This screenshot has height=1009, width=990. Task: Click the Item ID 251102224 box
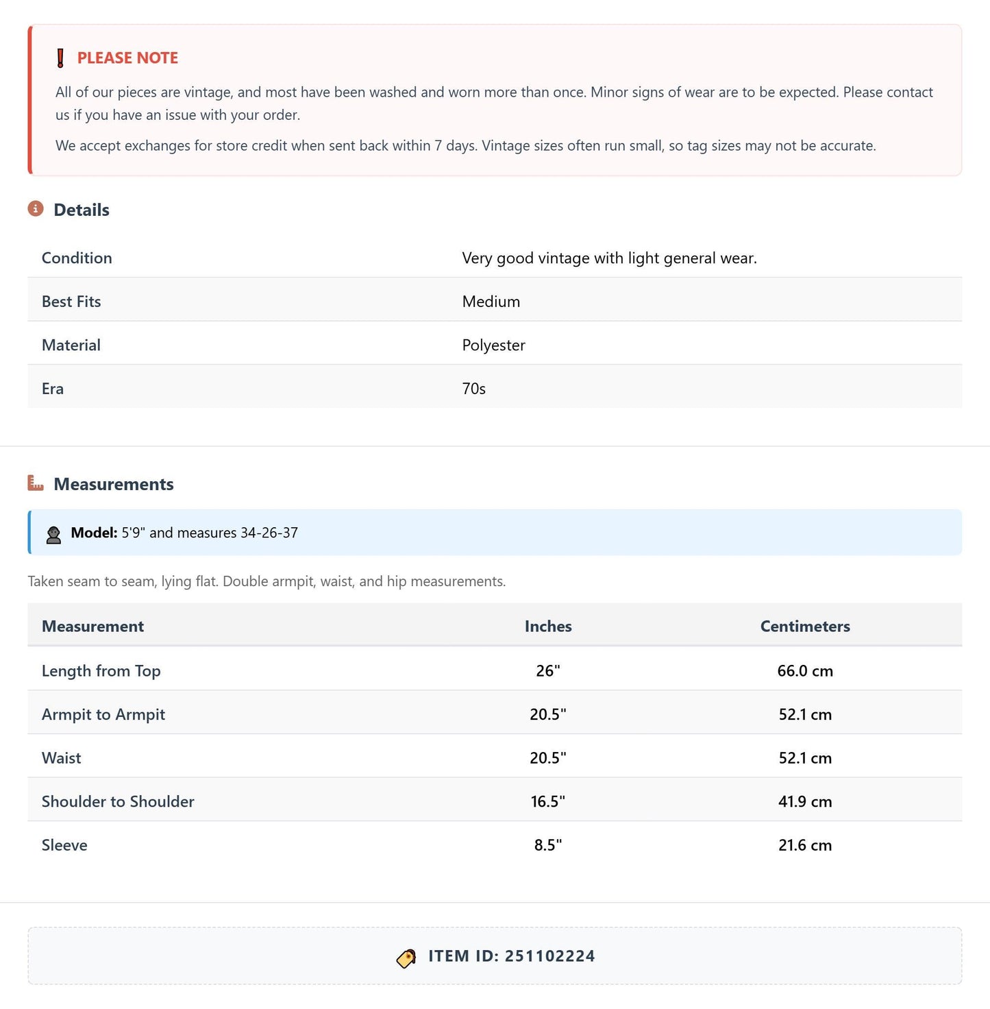pyautogui.click(x=495, y=956)
